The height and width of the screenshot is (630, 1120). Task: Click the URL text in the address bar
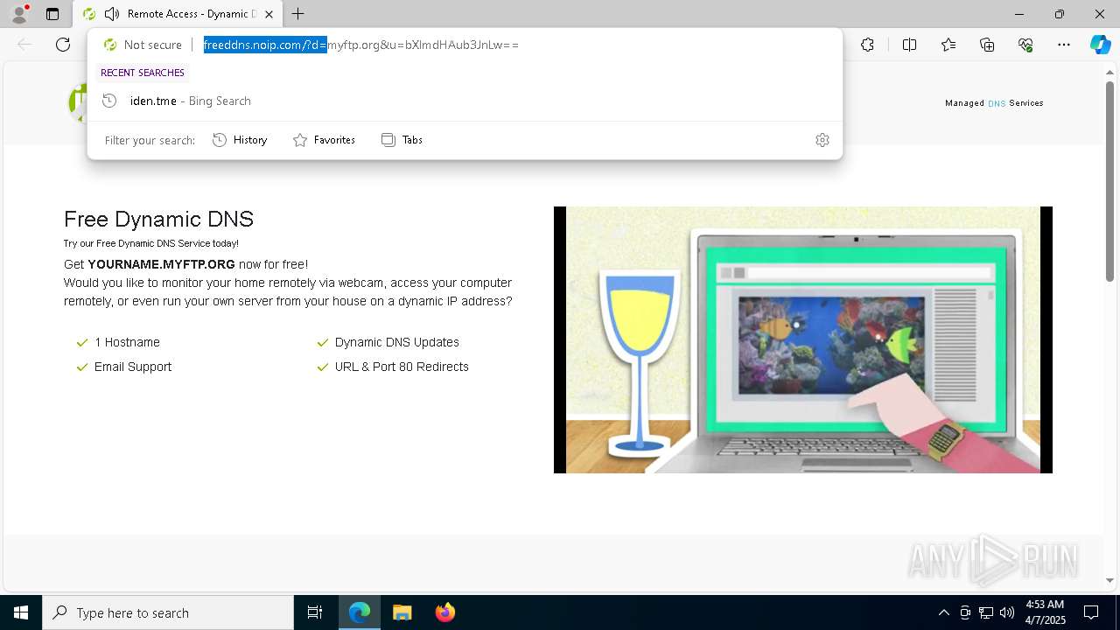(x=361, y=45)
